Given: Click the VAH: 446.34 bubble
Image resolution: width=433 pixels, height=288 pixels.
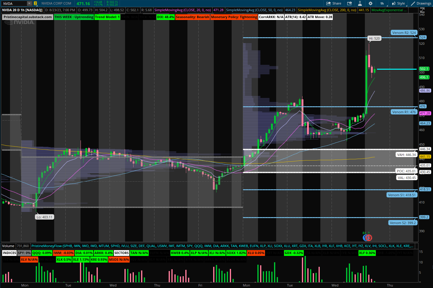Looking at the screenshot, I should pos(406,155).
